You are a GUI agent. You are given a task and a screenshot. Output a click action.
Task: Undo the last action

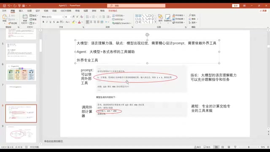pos(9,5)
